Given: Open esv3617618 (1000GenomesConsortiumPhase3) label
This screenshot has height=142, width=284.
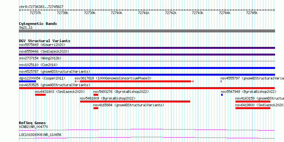Looking at the screenshot, I should click(113, 78).
